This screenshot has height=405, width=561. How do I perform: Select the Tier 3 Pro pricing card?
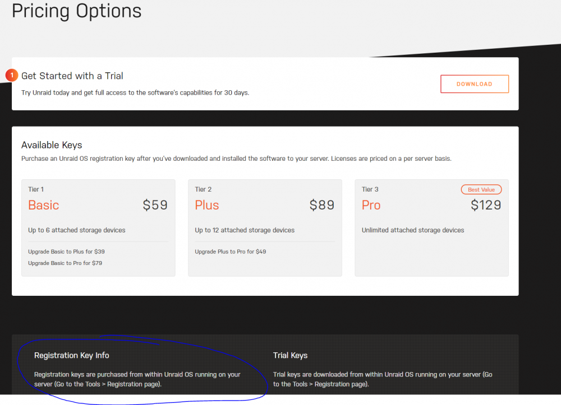[x=431, y=228]
